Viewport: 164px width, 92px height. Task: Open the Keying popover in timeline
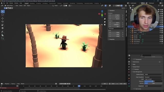14,84
